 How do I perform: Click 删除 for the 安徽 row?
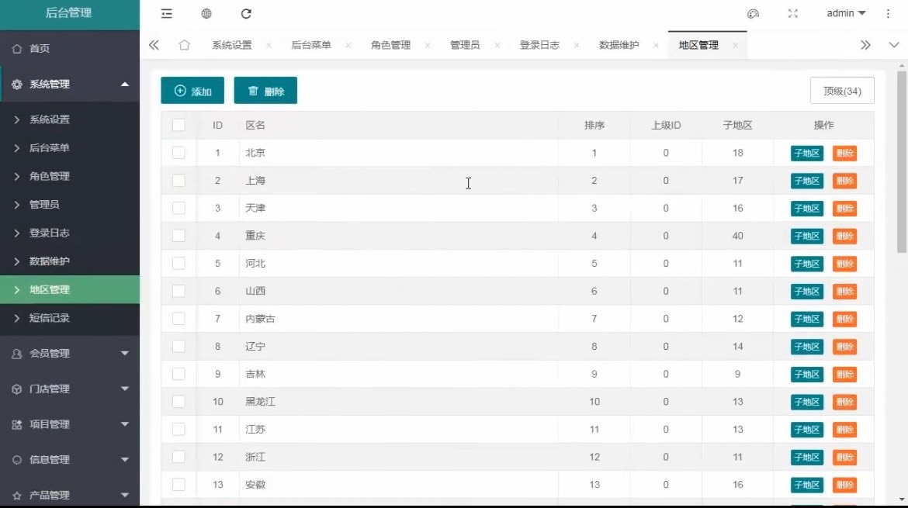[x=845, y=485]
